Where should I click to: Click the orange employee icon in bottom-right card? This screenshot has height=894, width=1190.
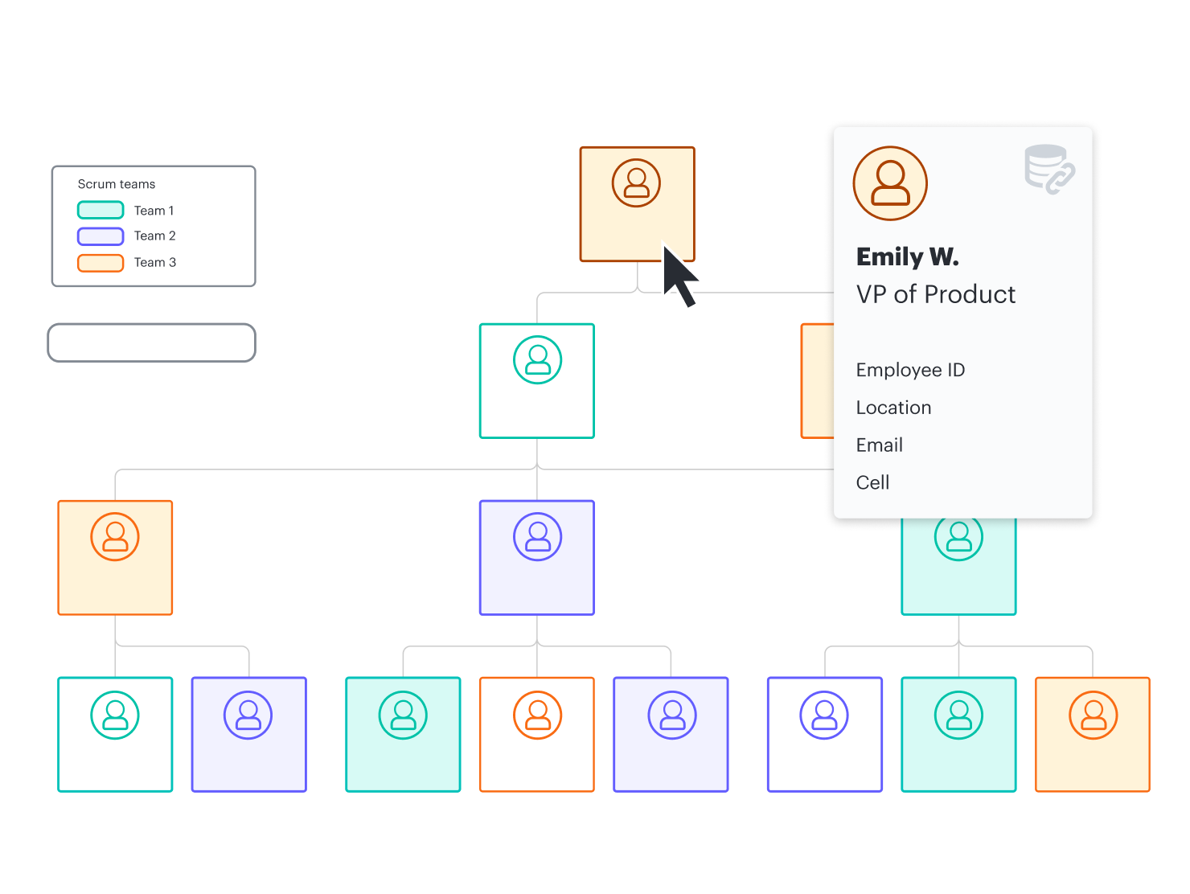[x=1092, y=714]
